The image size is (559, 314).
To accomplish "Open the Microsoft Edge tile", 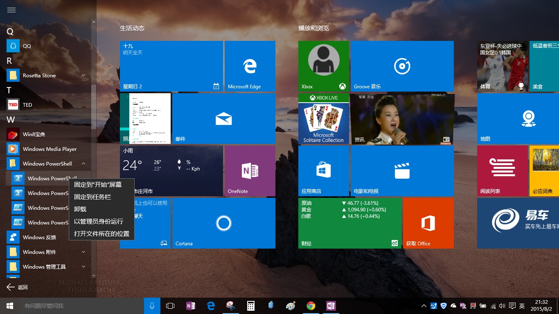I will (x=250, y=66).
